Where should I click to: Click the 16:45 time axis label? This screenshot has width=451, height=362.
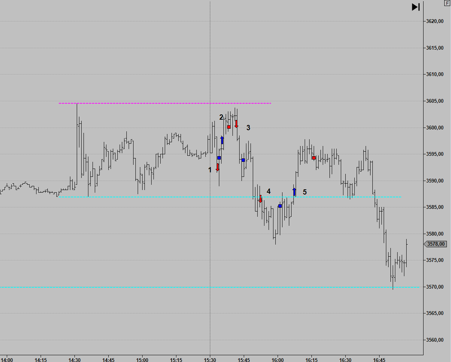click(x=379, y=360)
